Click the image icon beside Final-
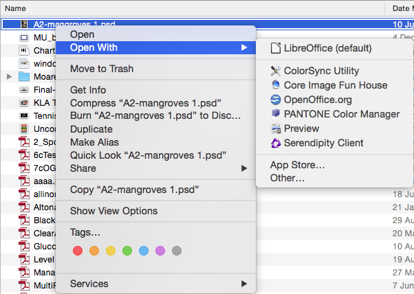The height and width of the screenshot is (294, 414). click(x=24, y=90)
